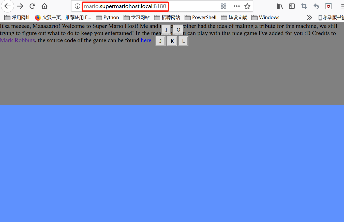Show site information icon in address bar
Viewport: 344px width, 222px height.
(x=78, y=6)
